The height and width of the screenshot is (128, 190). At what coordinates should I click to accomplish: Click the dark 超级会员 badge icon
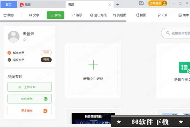click(9, 60)
